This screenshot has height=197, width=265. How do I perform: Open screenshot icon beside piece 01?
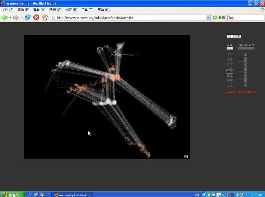(x=246, y=85)
